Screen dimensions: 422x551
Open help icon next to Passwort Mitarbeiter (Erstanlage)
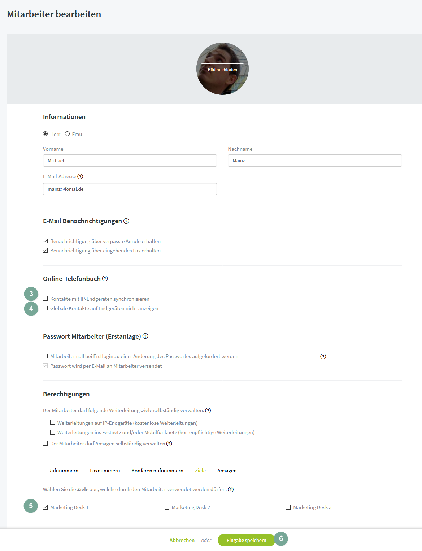click(x=145, y=336)
